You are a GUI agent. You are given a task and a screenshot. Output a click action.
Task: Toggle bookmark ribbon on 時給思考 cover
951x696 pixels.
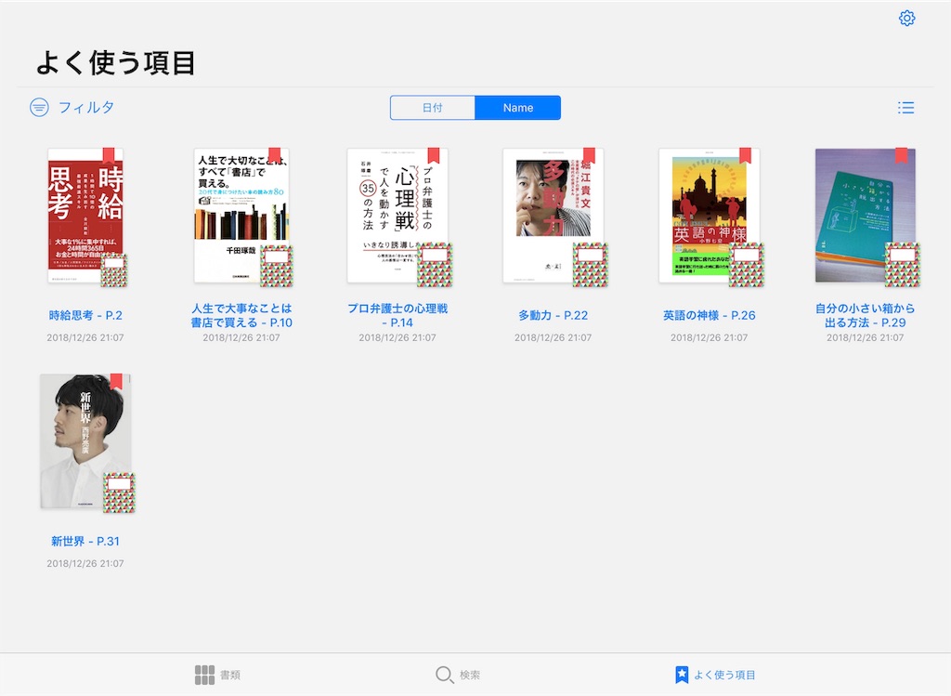point(109,155)
